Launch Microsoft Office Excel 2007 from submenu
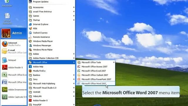This screenshot has width=188, height=106. click(x=95, y=71)
